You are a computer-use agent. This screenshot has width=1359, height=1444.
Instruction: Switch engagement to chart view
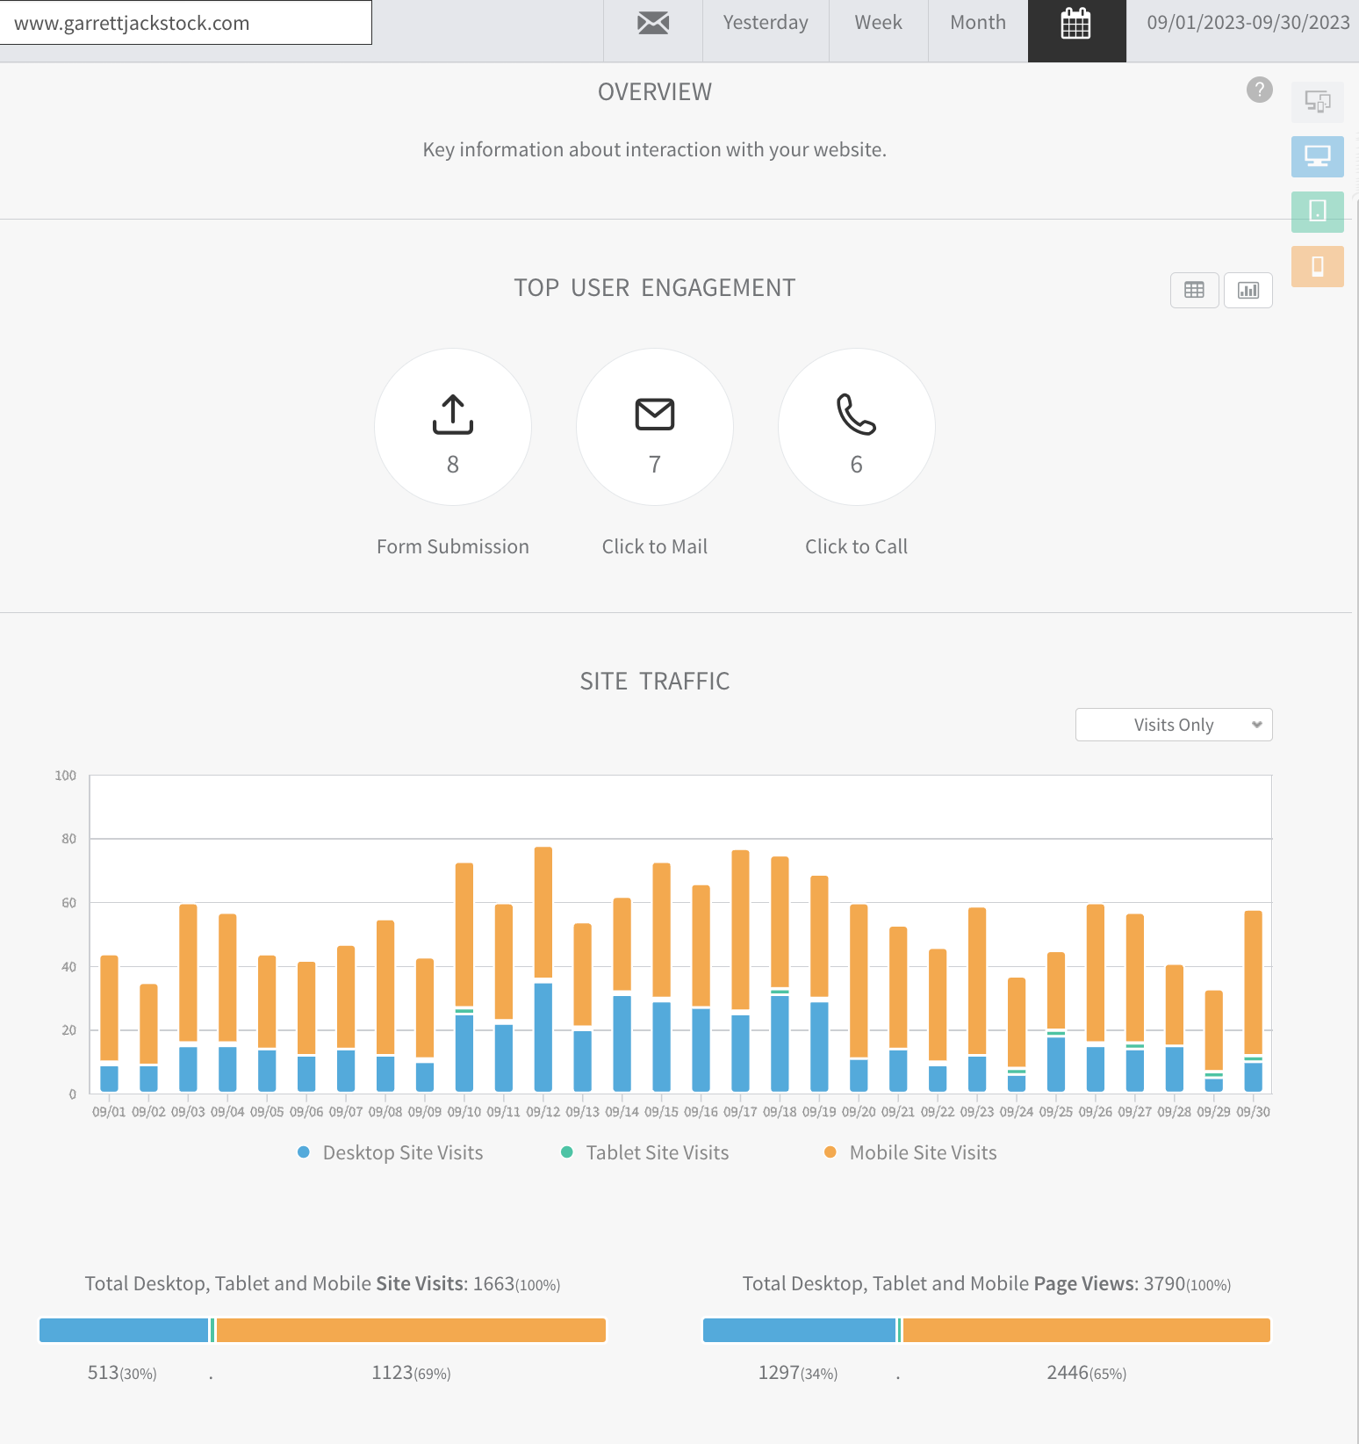[1248, 290]
